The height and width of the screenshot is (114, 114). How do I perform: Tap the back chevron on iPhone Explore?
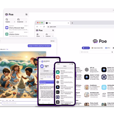tap(56, 66)
